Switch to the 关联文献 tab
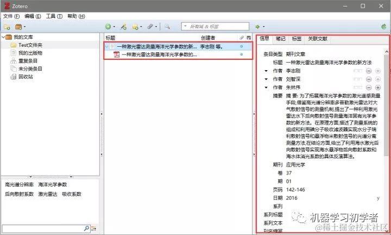The width and height of the screenshot is (391, 235). [x=318, y=39]
